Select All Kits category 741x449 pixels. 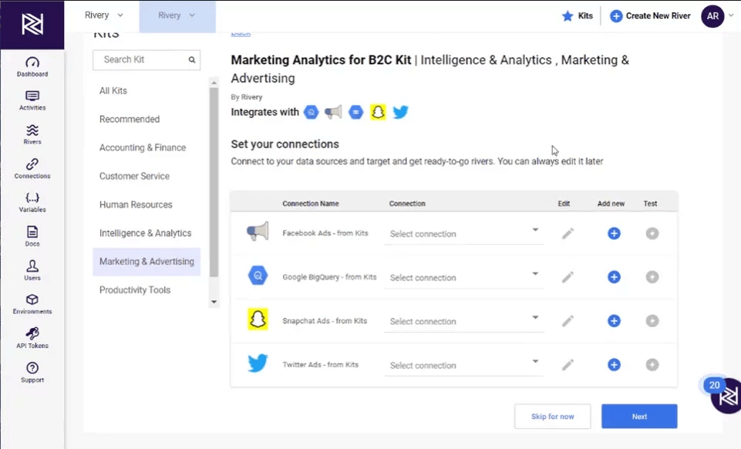tap(147, 91)
